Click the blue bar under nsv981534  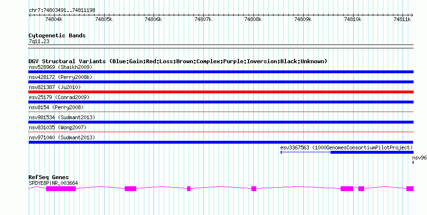221,122
